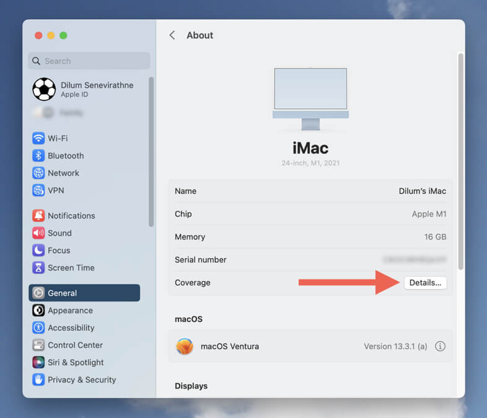Click the General gear icon
The image size is (487, 418).
pyautogui.click(x=38, y=293)
